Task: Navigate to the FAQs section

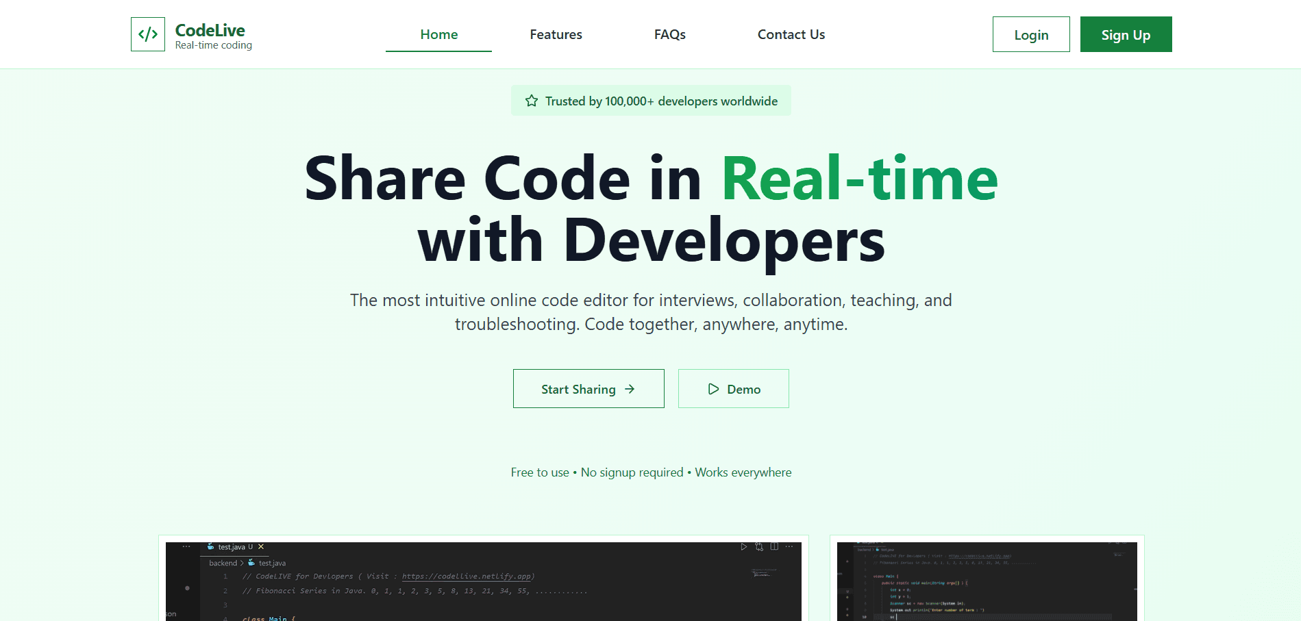Action: click(x=669, y=34)
